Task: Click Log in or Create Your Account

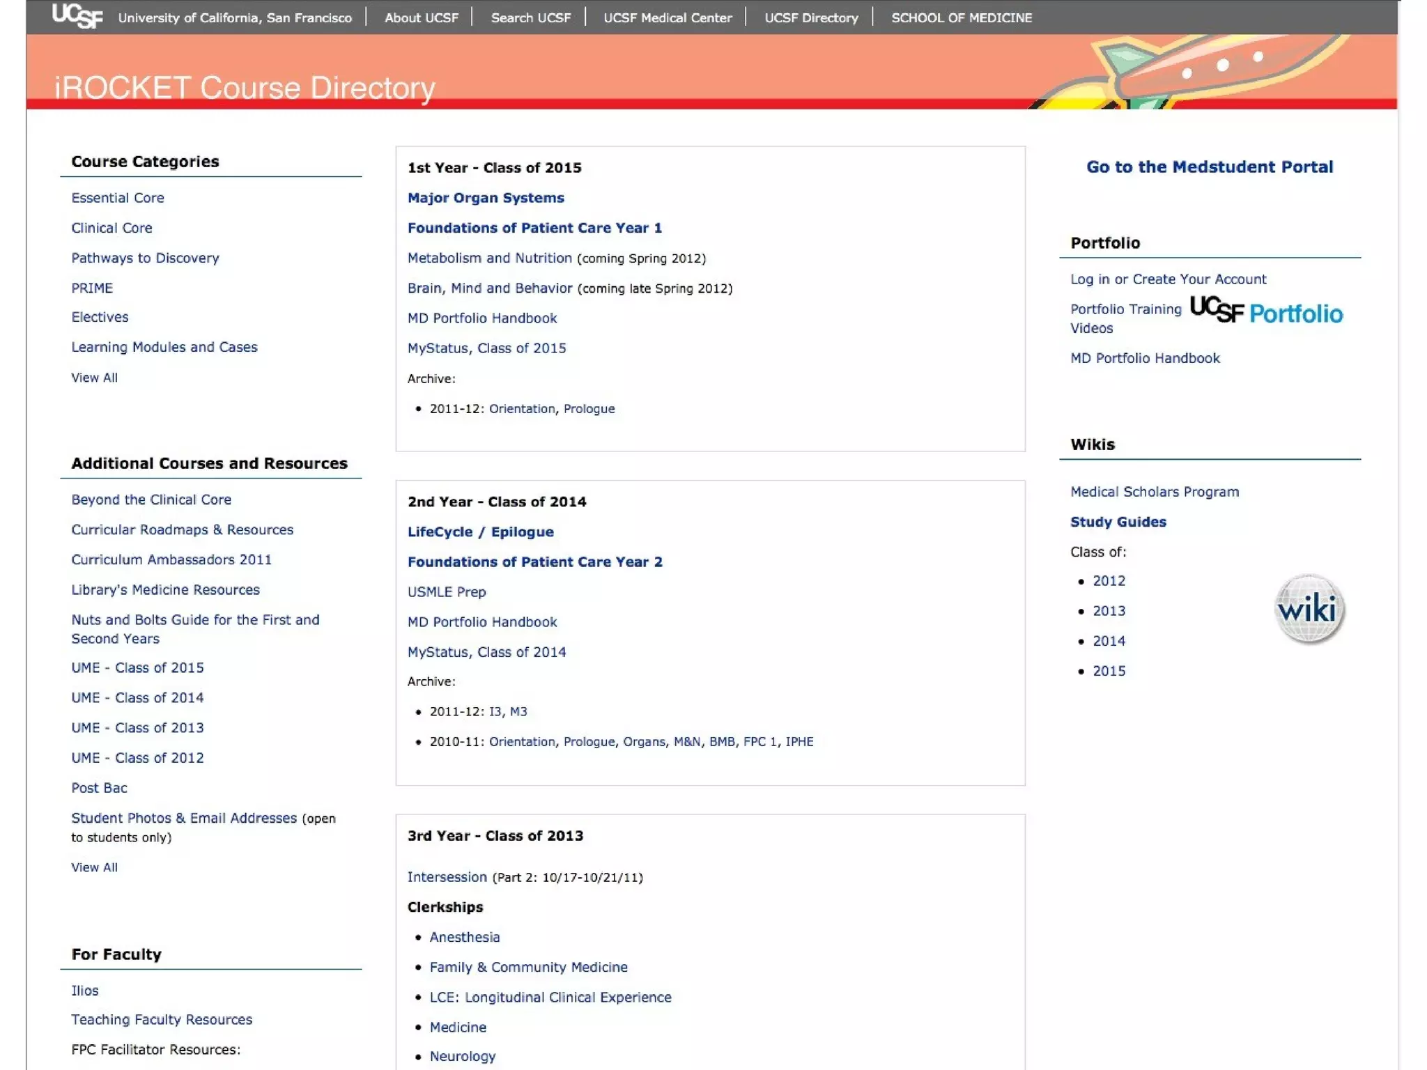Action: coord(1168,279)
